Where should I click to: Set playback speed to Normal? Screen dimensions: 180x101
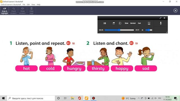[x=133, y=23]
